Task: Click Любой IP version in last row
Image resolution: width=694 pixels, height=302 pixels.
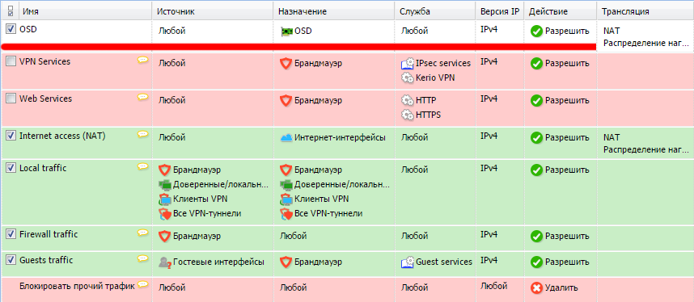Action: (x=494, y=286)
